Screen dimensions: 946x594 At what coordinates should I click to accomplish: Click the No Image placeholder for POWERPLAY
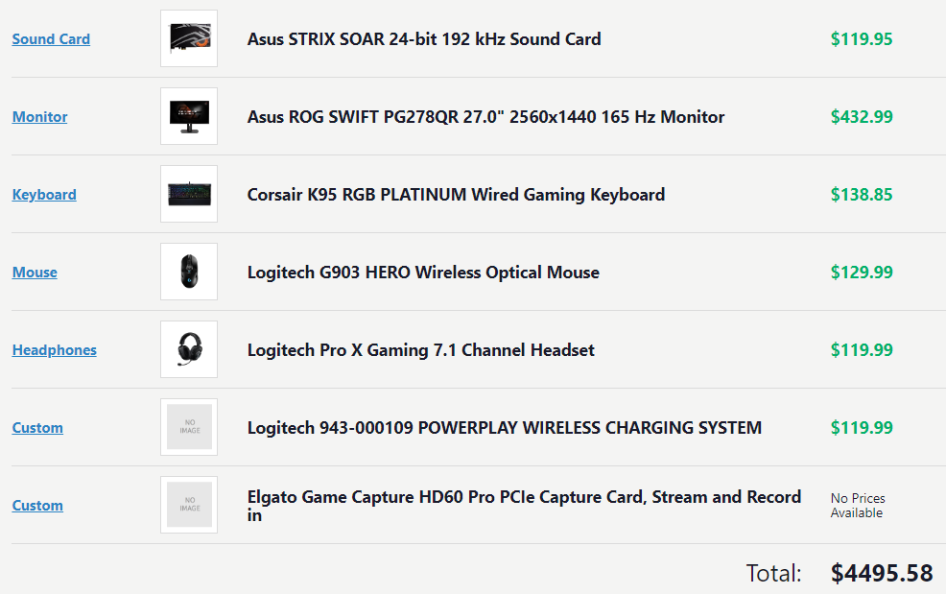tap(189, 428)
